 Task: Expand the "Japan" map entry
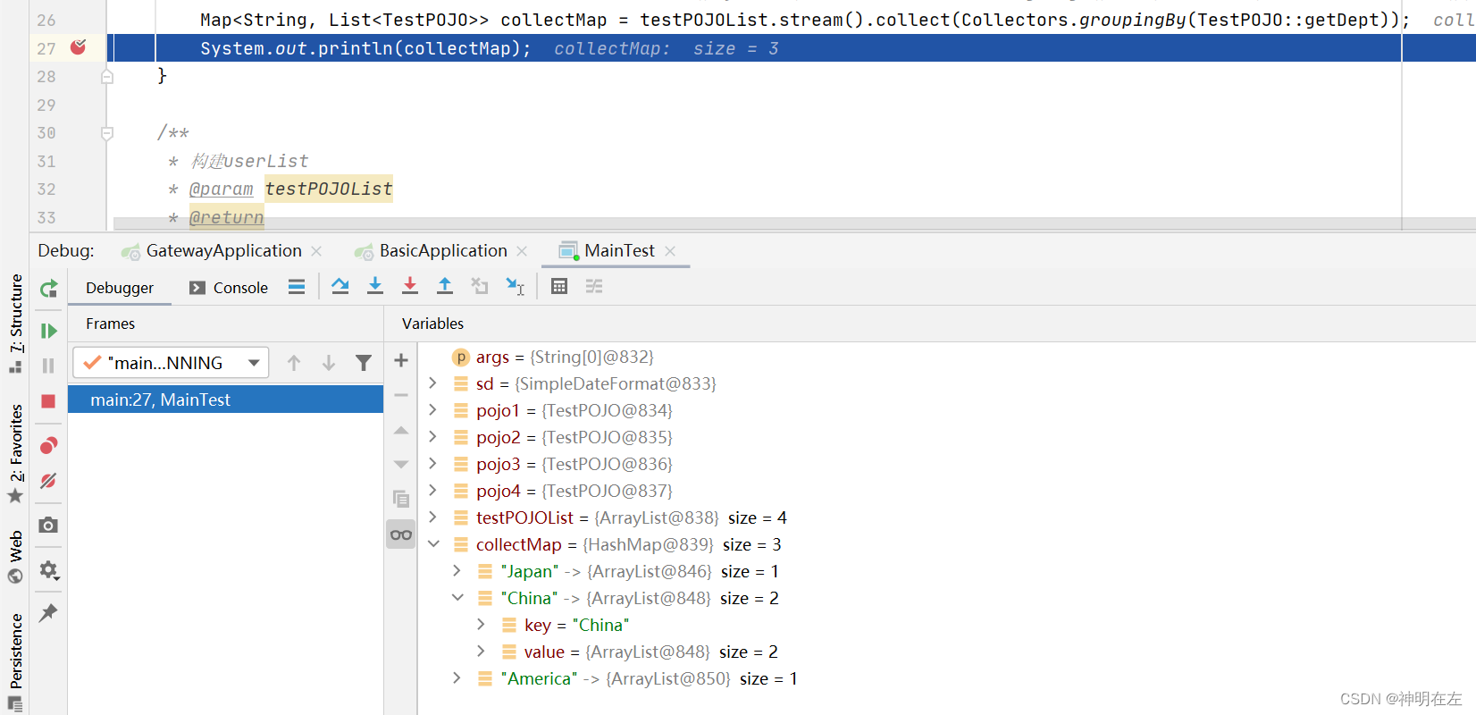click(x=457, y=571)
